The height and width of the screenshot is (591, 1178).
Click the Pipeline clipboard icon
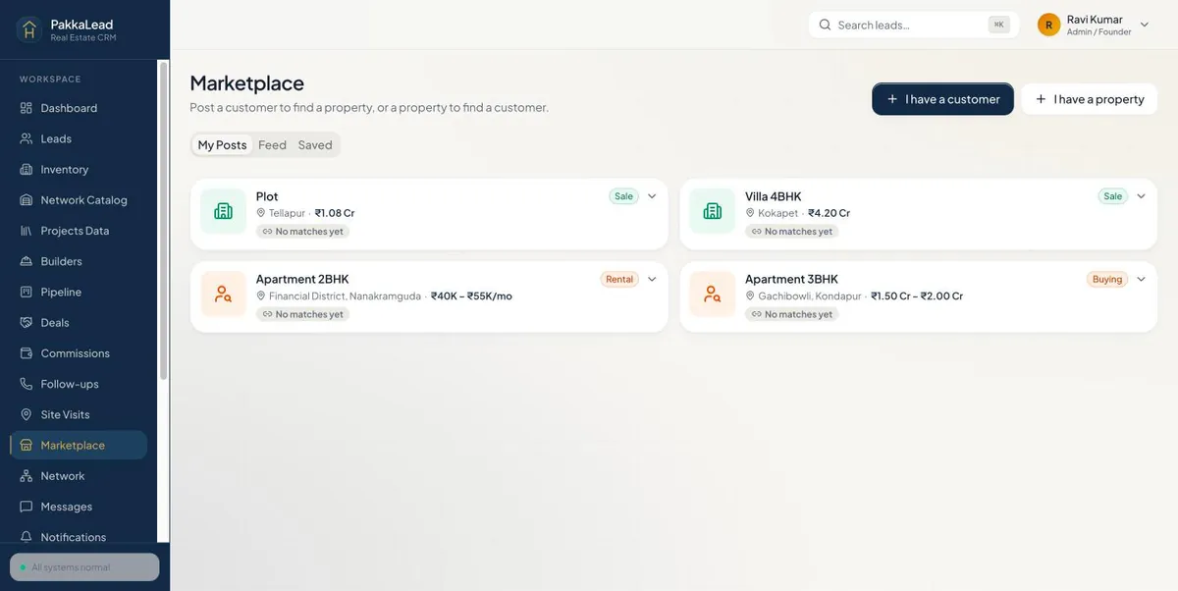click(x=27, y=292)
